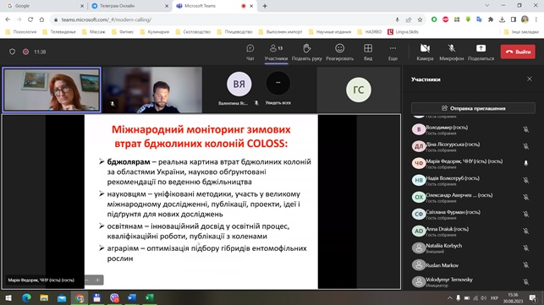This screenshot has height=305, width=544.
Task: Open a new browser tab
Action: pos(265,6)
